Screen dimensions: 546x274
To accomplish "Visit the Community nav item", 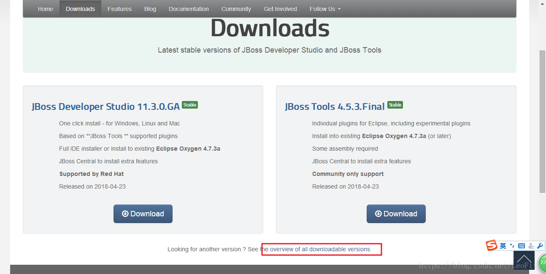I will click(236, 9).
